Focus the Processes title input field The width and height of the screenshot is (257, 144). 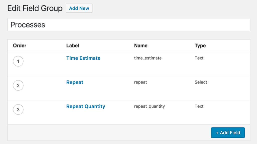128,25
